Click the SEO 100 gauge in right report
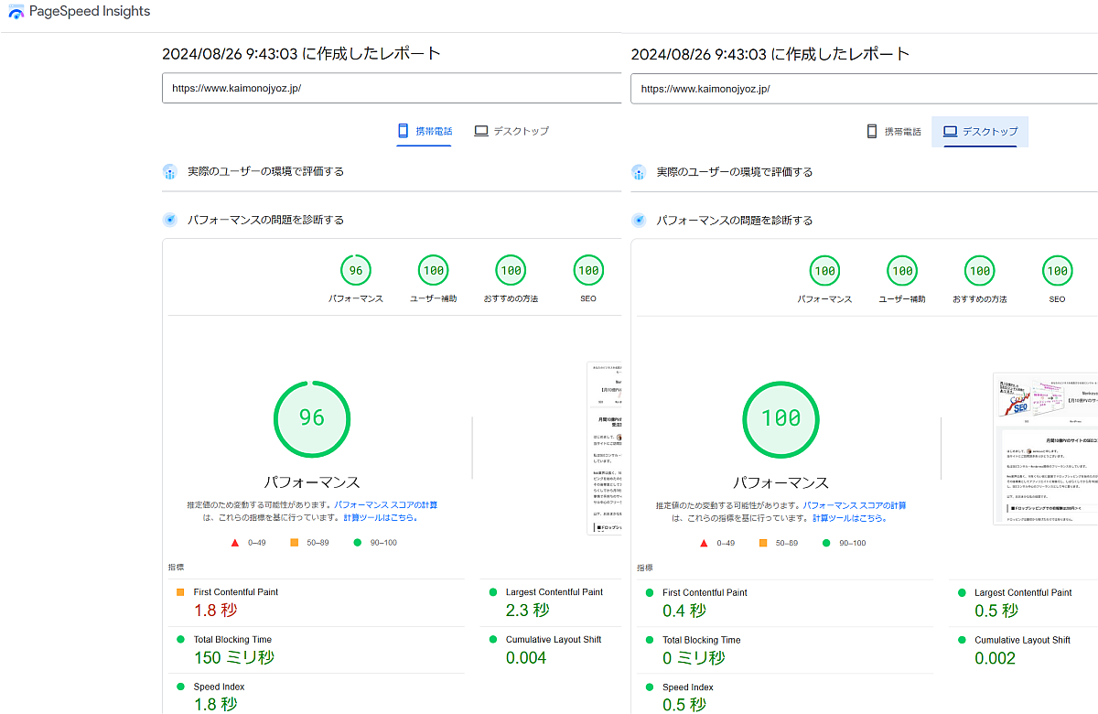 pos(1057,270)
